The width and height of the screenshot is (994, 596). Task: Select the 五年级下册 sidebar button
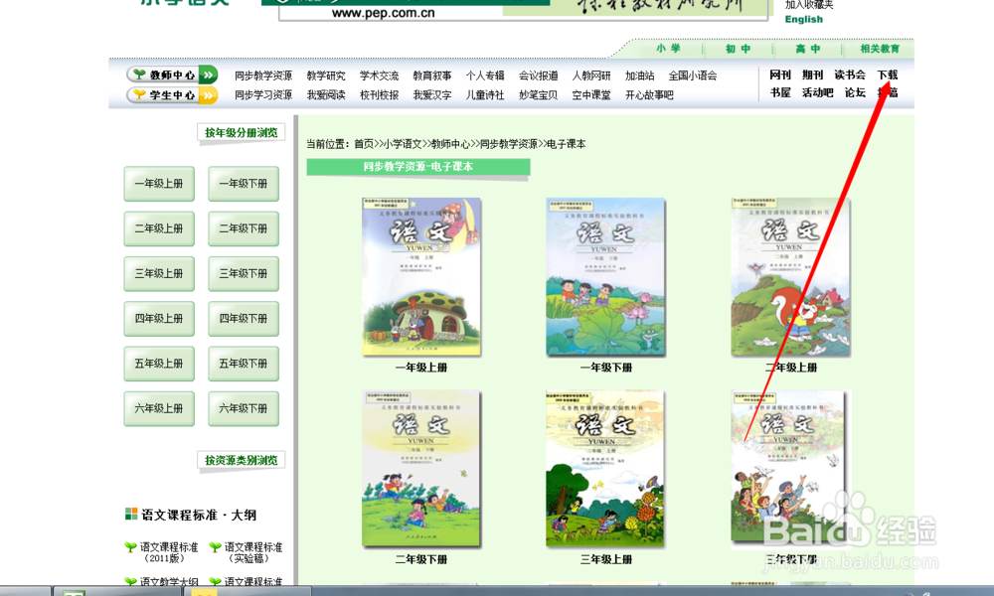click(244, 364)
